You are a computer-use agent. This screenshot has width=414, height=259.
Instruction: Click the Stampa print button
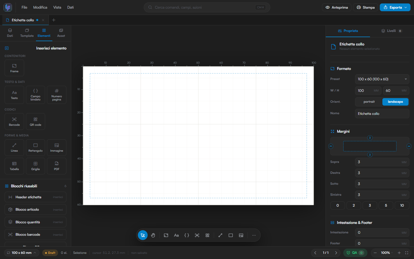pos(366,7)
